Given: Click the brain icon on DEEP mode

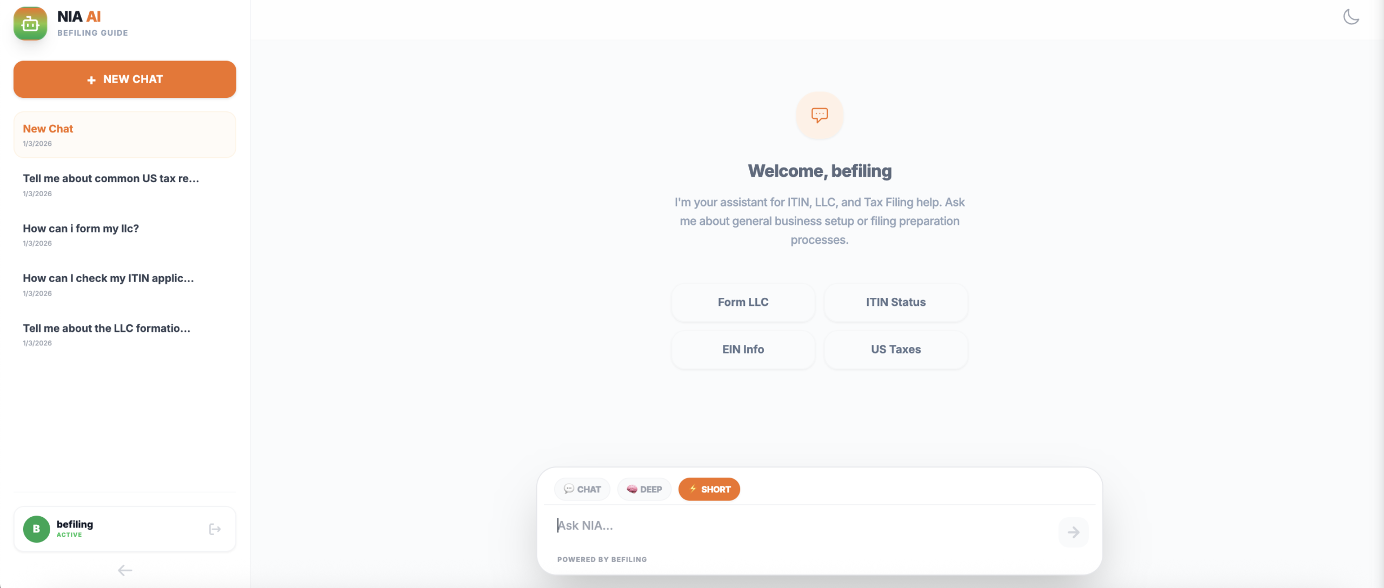Looking at the screenshot, I should click(631, 489).
